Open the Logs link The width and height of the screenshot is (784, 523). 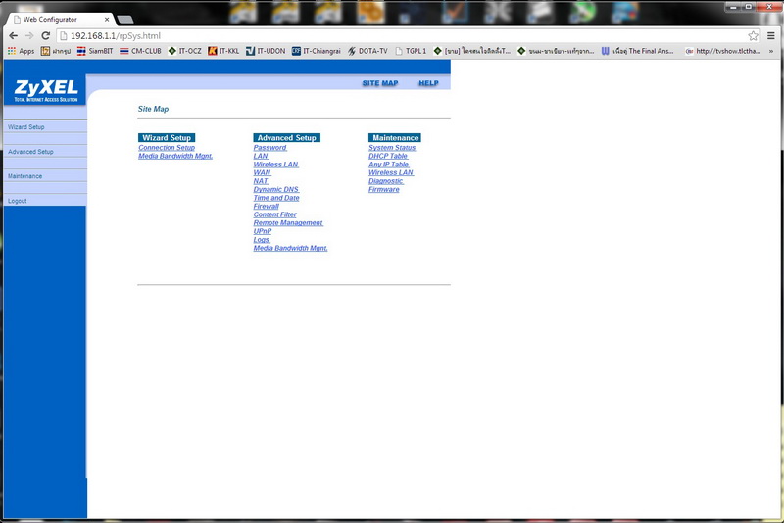click(262, 240)
